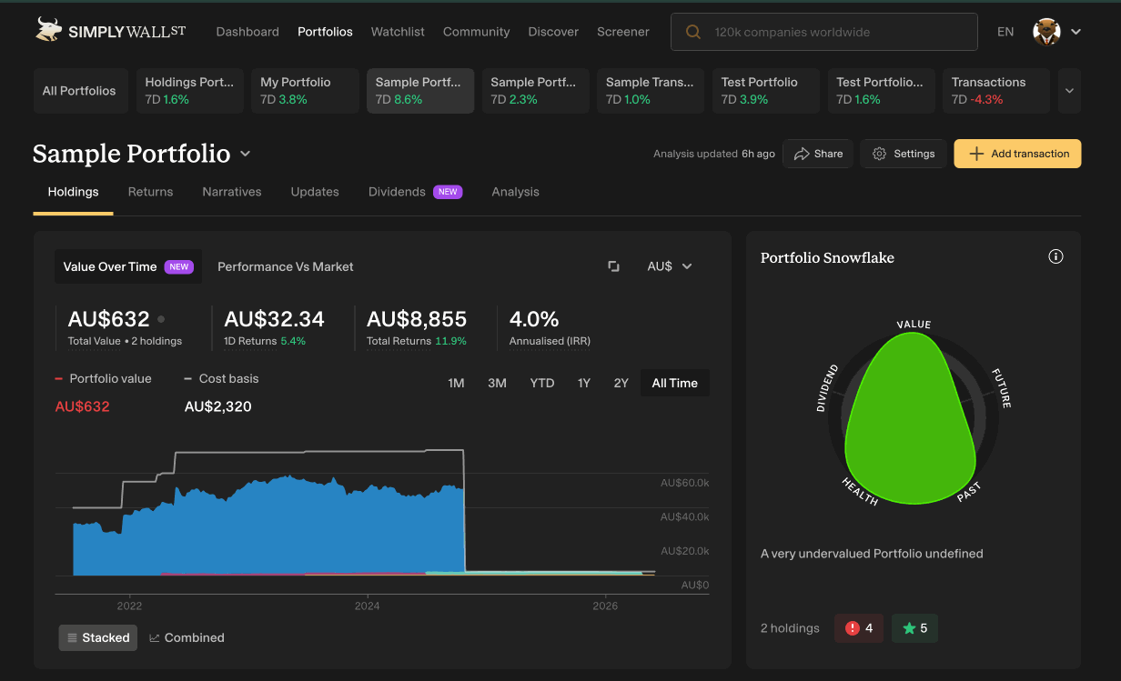The image size is (1121, 681).
Task: Focus the 120k companies search field
Action: [x=824, y=32]
